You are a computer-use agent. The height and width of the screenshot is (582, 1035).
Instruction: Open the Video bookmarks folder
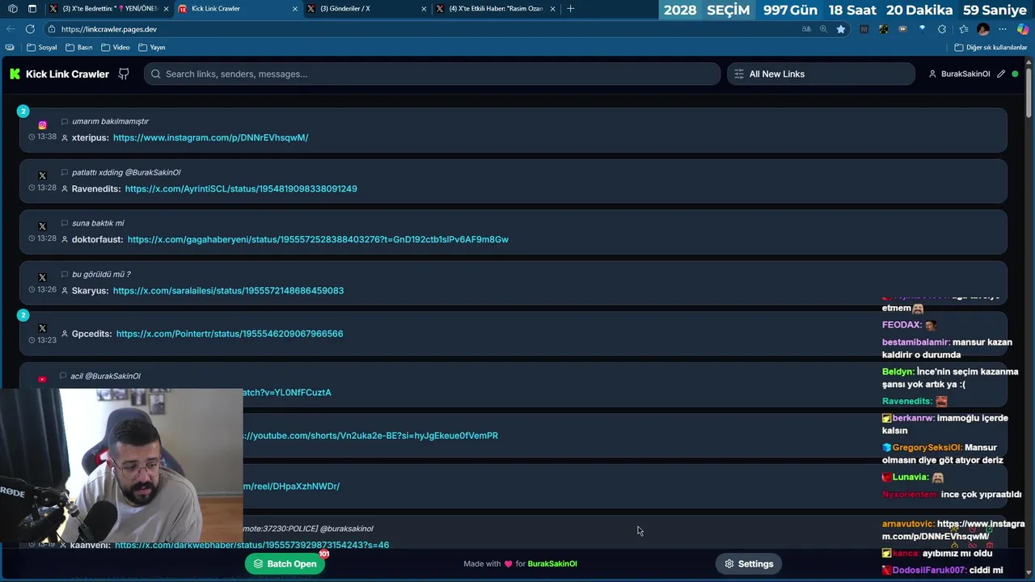point(116,48)
